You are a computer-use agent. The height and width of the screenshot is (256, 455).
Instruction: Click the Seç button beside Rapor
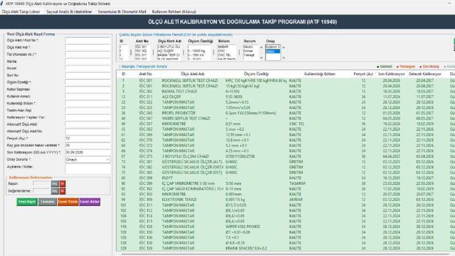coord(55,184)
